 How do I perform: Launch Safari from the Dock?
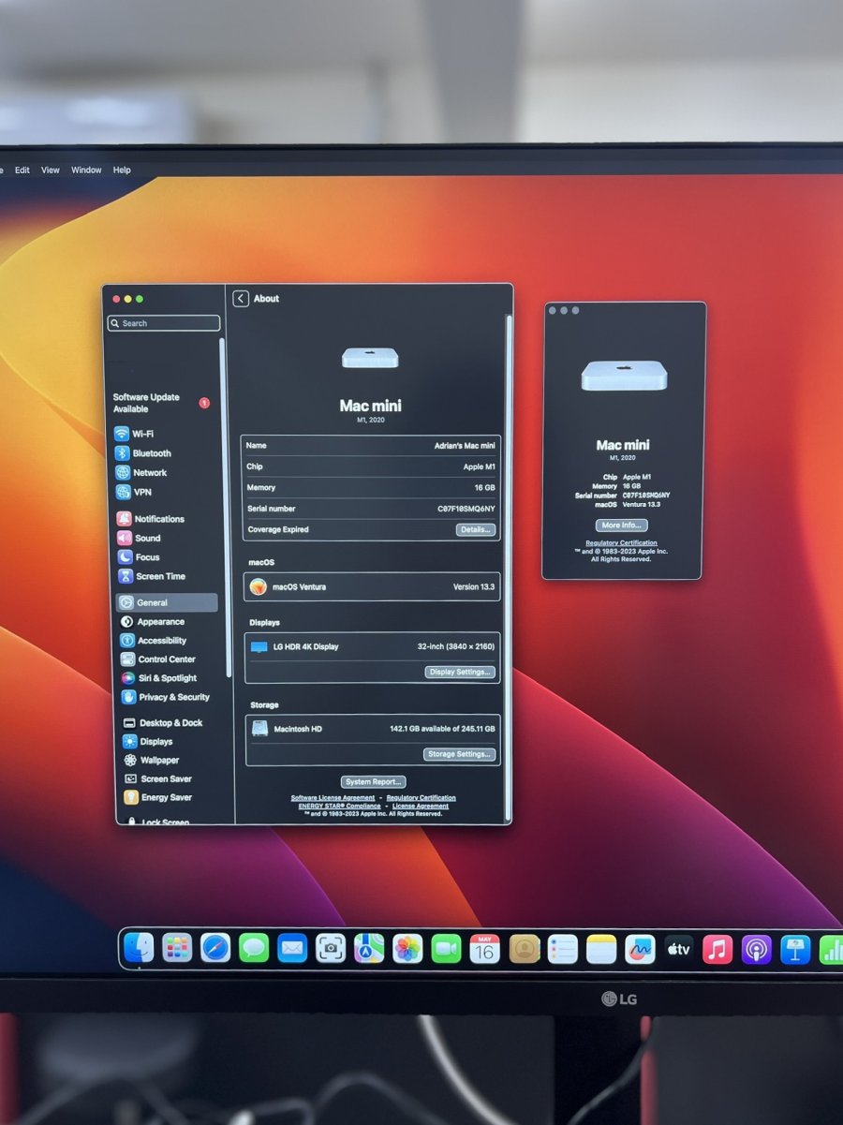(215, 948)
